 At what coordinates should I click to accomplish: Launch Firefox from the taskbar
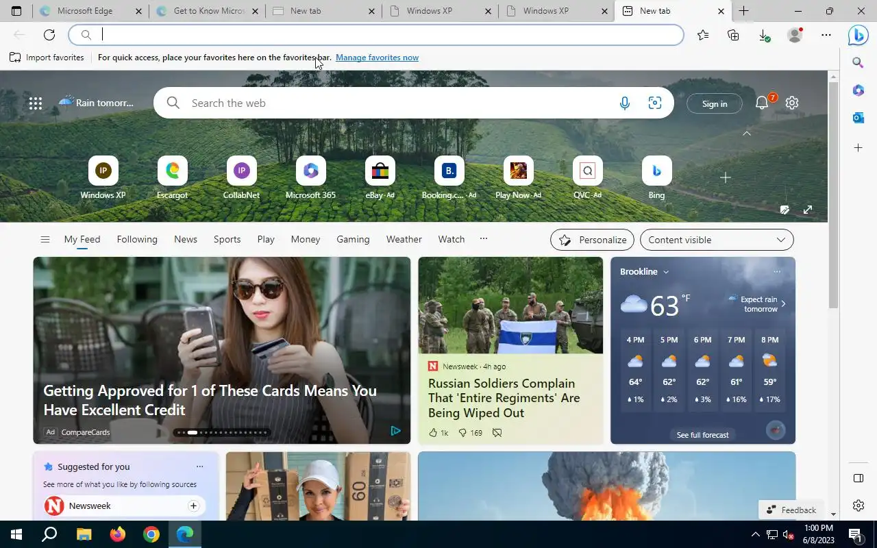pos(118,534)
